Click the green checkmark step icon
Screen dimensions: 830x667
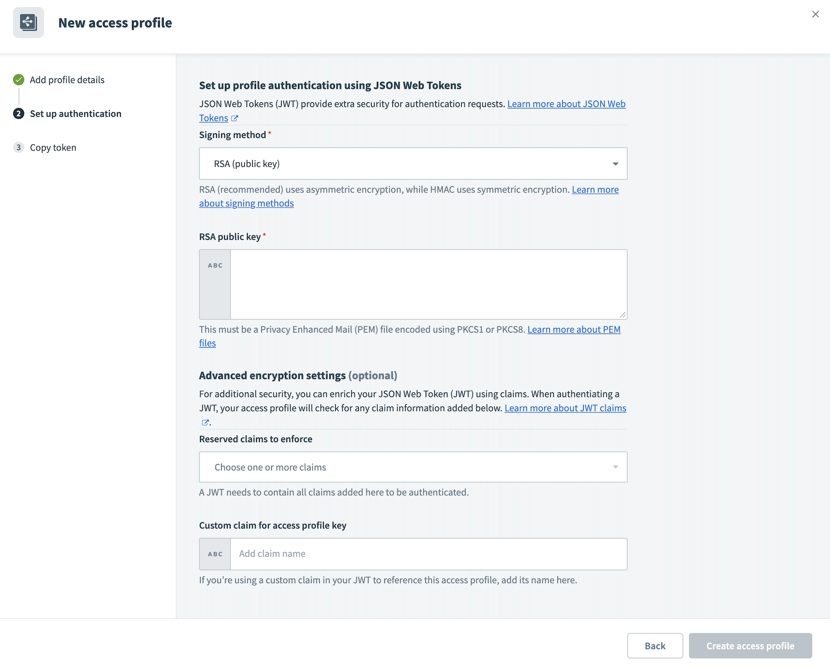18,80
